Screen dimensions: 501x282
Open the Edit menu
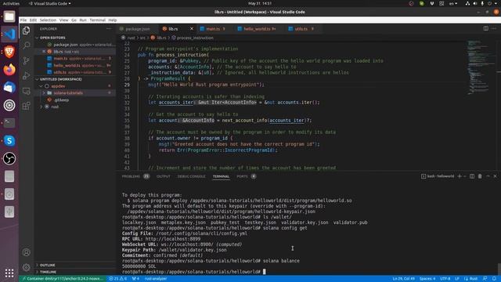click(x=33, y=20)
